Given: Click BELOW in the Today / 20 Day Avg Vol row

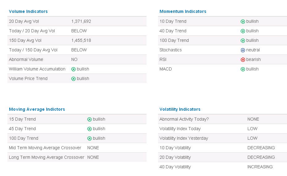Looking at the screenshot, I should tap(79, 31).
